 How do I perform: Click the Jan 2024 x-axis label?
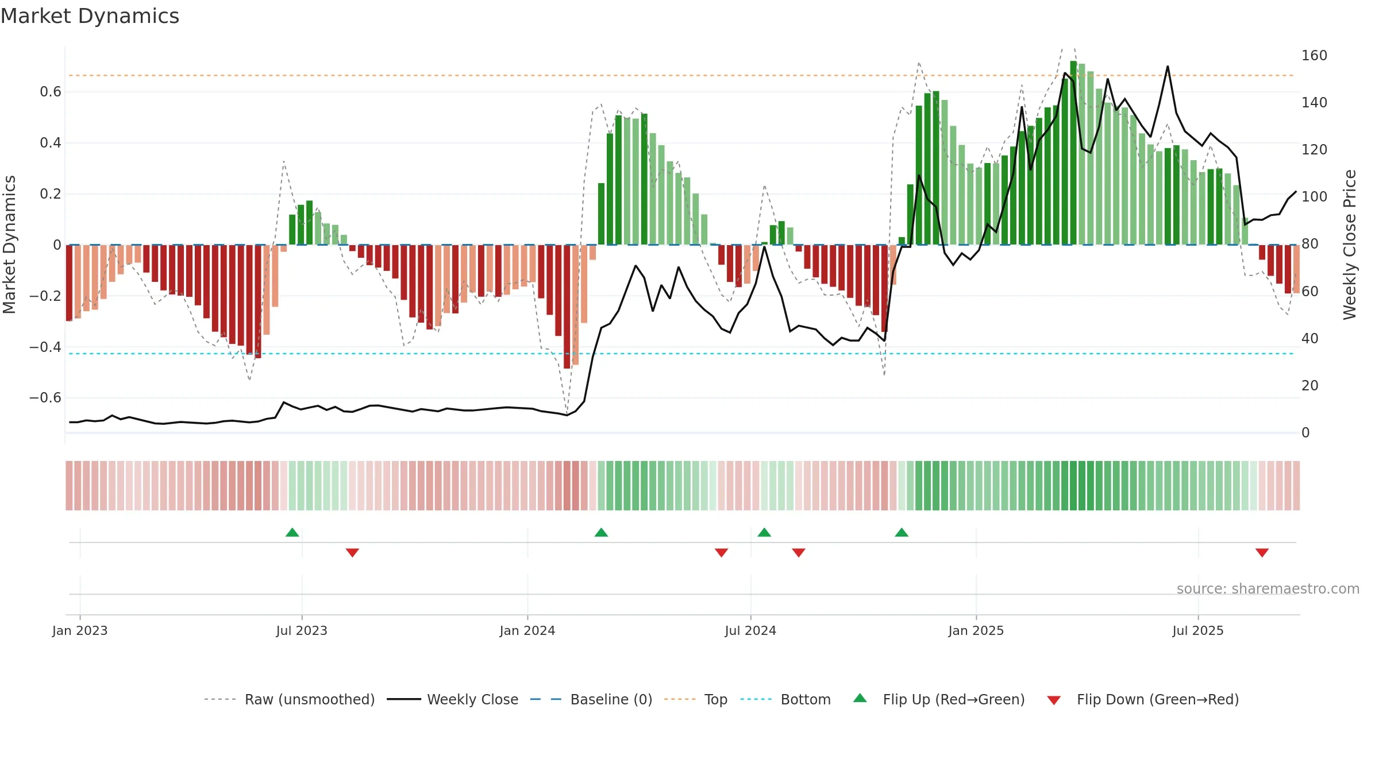tap(527, 630)
